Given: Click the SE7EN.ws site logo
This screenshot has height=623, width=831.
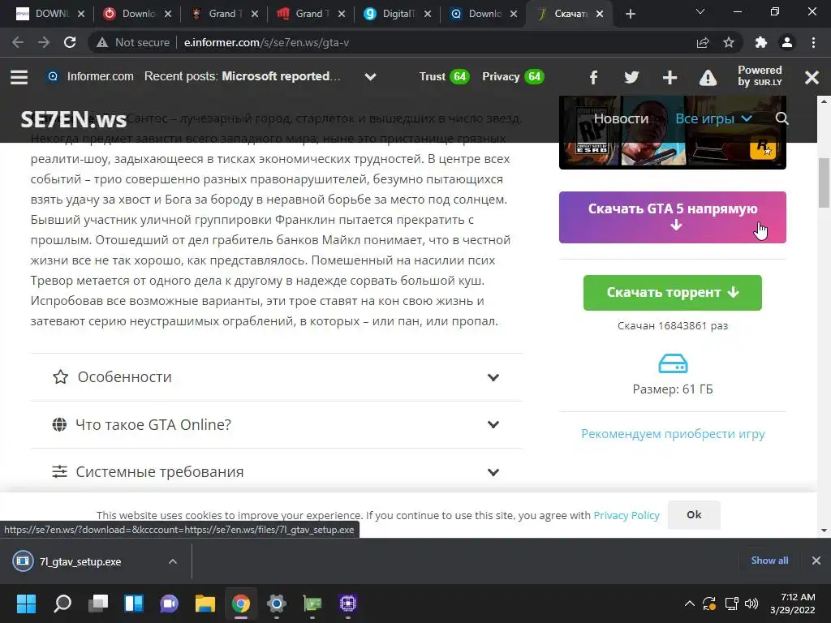Looking at the screenshot, I should click(74, 120).
